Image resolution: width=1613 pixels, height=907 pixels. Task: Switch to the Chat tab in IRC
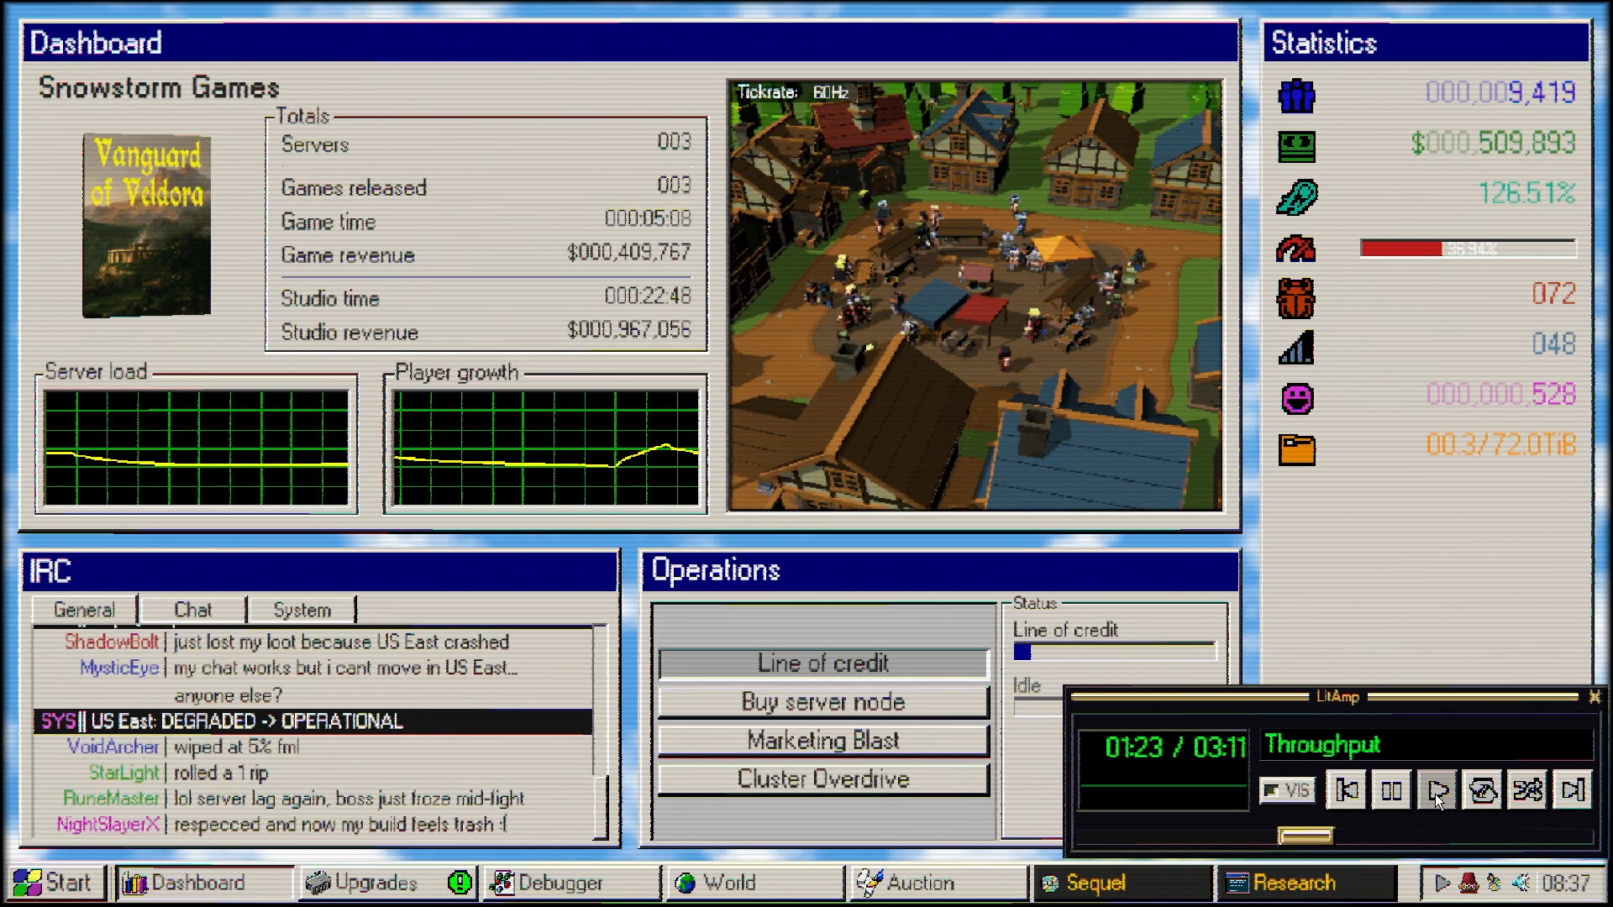coord(192,610)
